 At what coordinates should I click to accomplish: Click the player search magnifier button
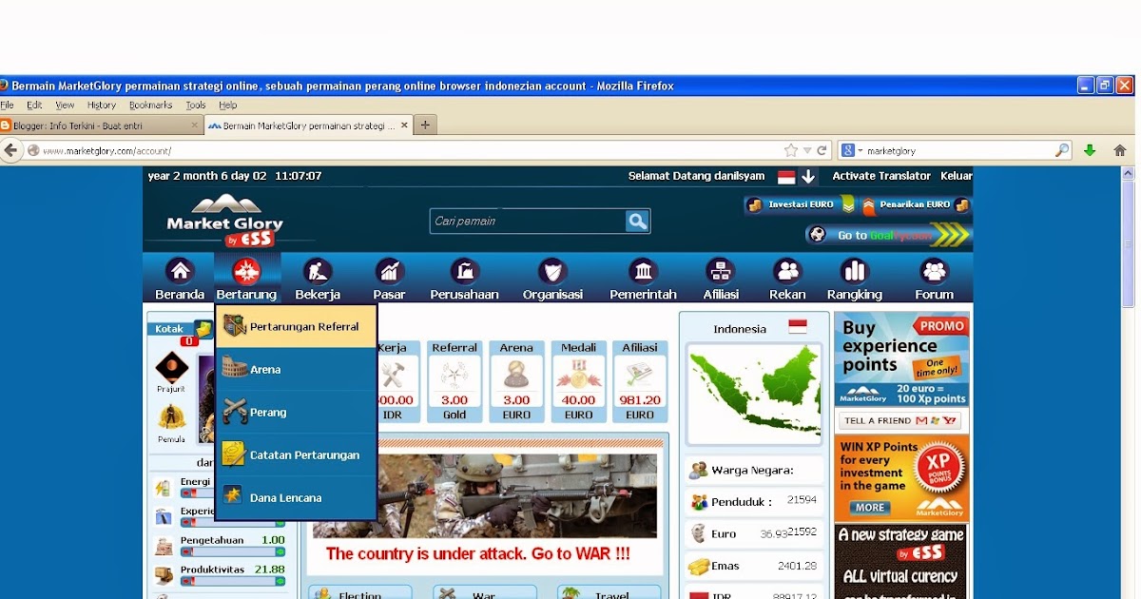tap(637, 222)
